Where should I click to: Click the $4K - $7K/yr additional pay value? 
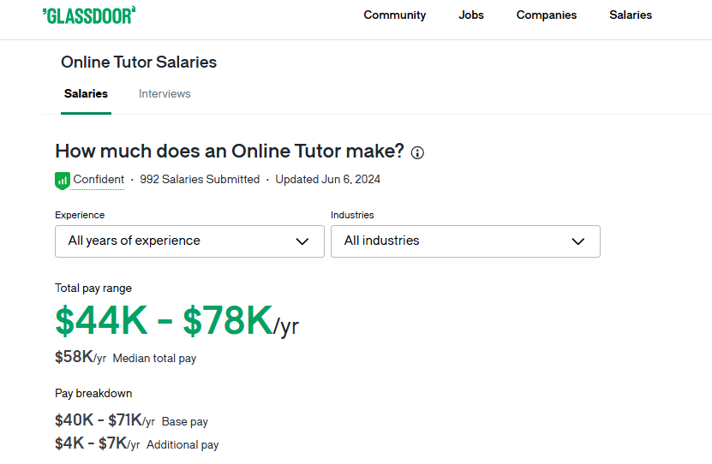pos(97,443)
